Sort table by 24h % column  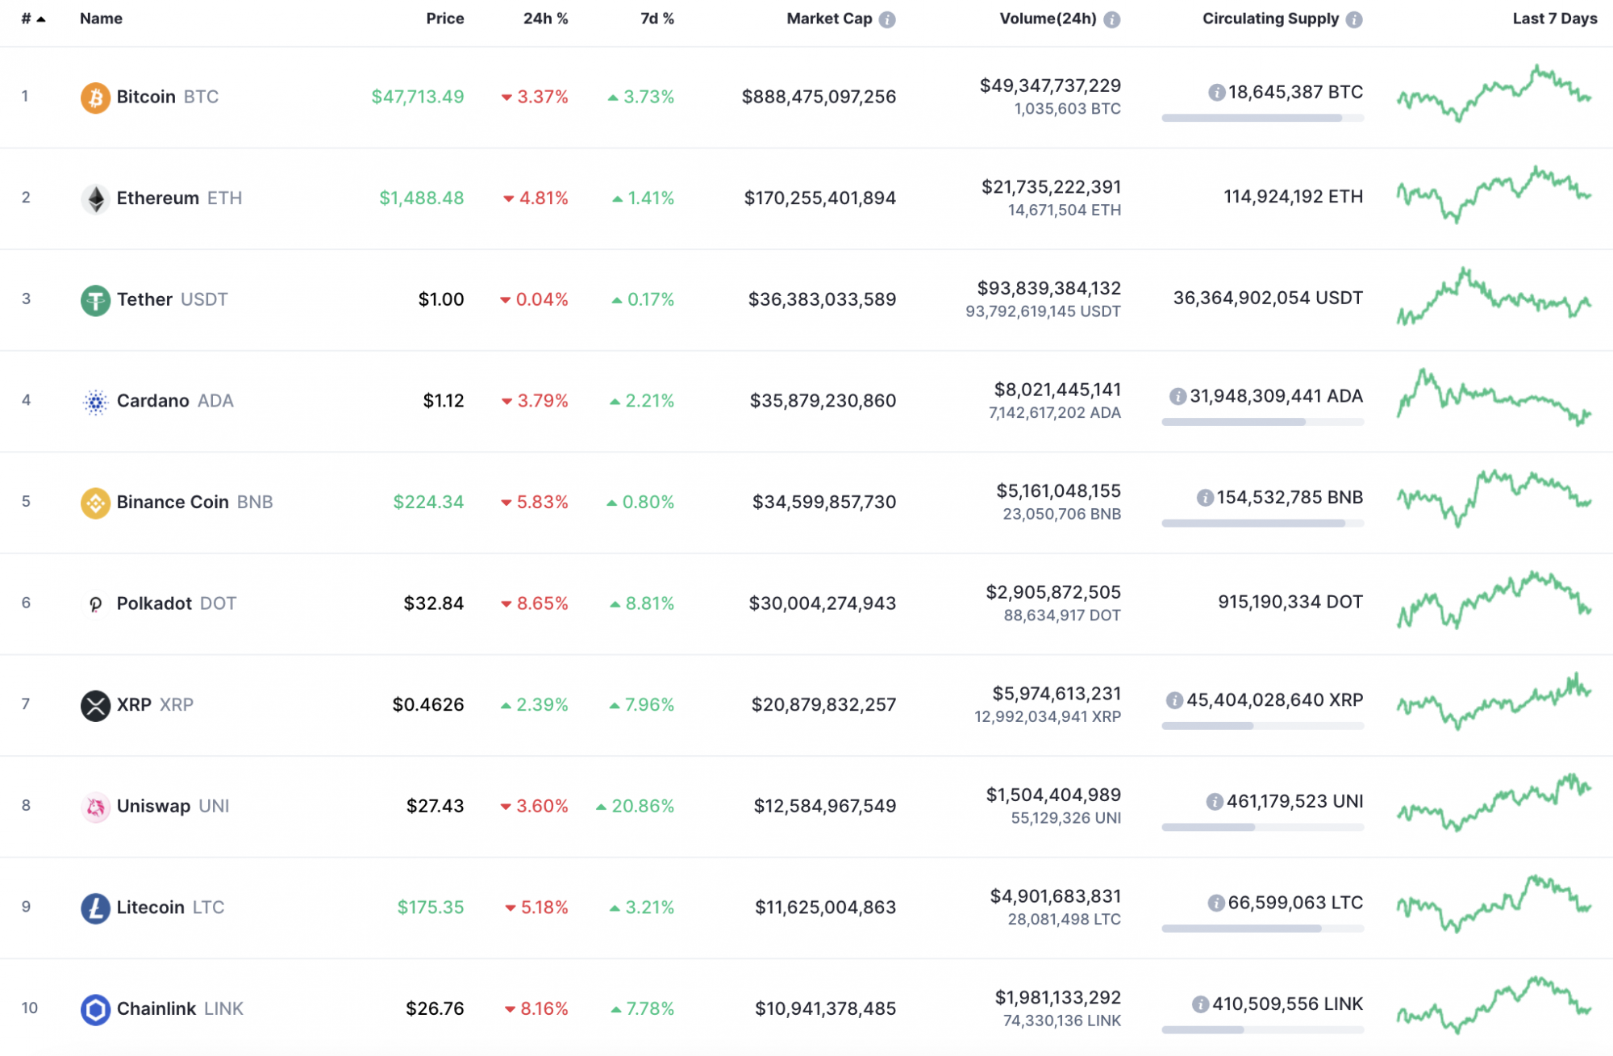pyautogui.click(x=545, y=19)
